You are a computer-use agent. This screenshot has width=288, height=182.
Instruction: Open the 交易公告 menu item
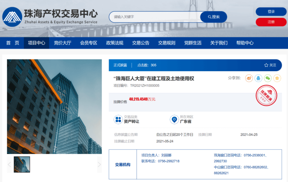141,43
